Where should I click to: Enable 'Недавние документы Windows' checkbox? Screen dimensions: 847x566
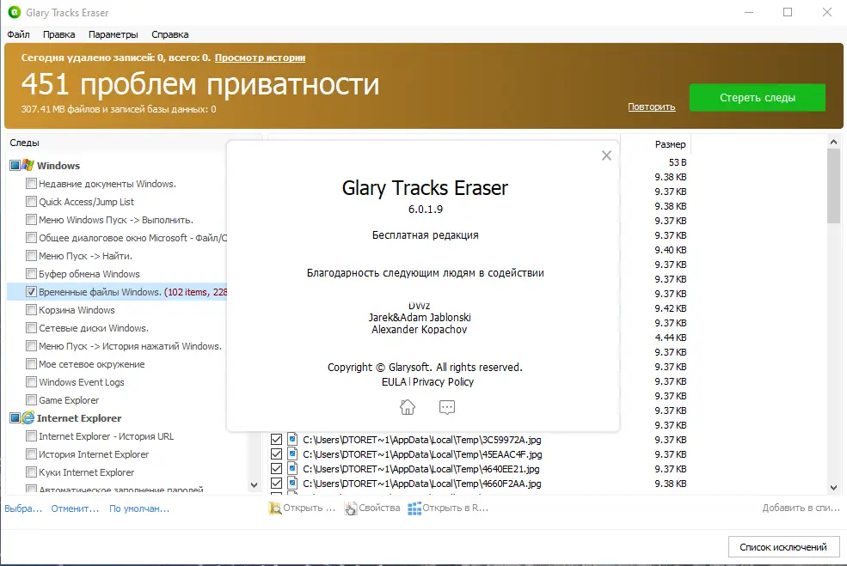tap(31, 184)
